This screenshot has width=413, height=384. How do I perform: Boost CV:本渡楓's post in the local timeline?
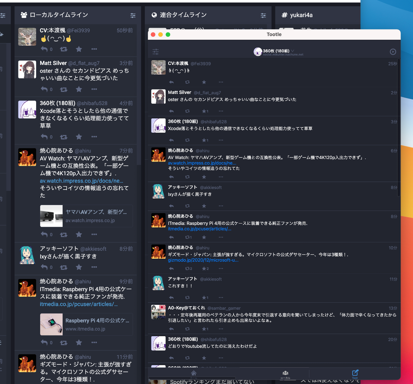[64, 49]
